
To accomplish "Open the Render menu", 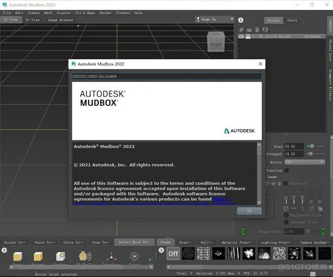I will (106, 13).
